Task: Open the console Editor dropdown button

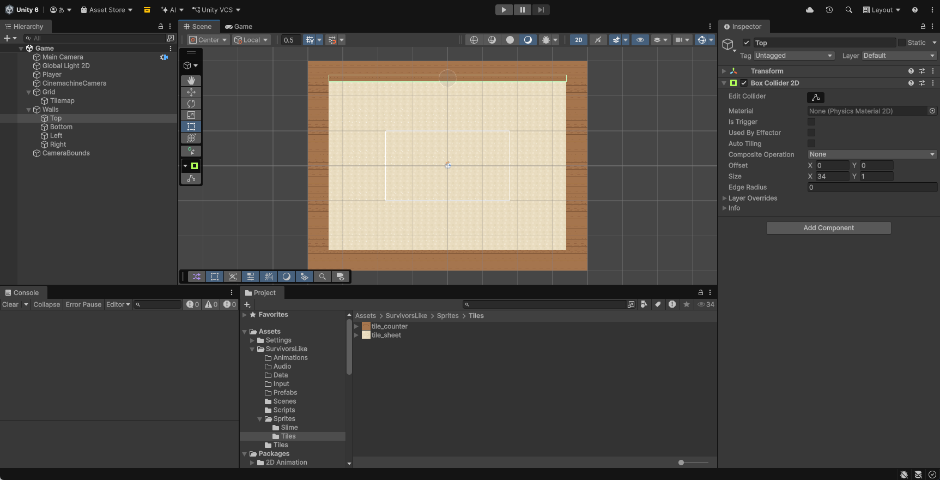Action: coord(118,304)
